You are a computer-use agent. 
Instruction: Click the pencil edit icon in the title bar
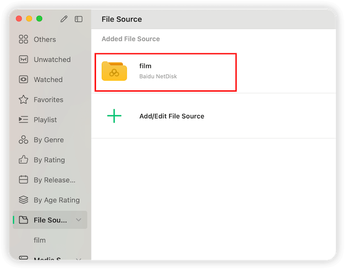click(x=64, y=19)
